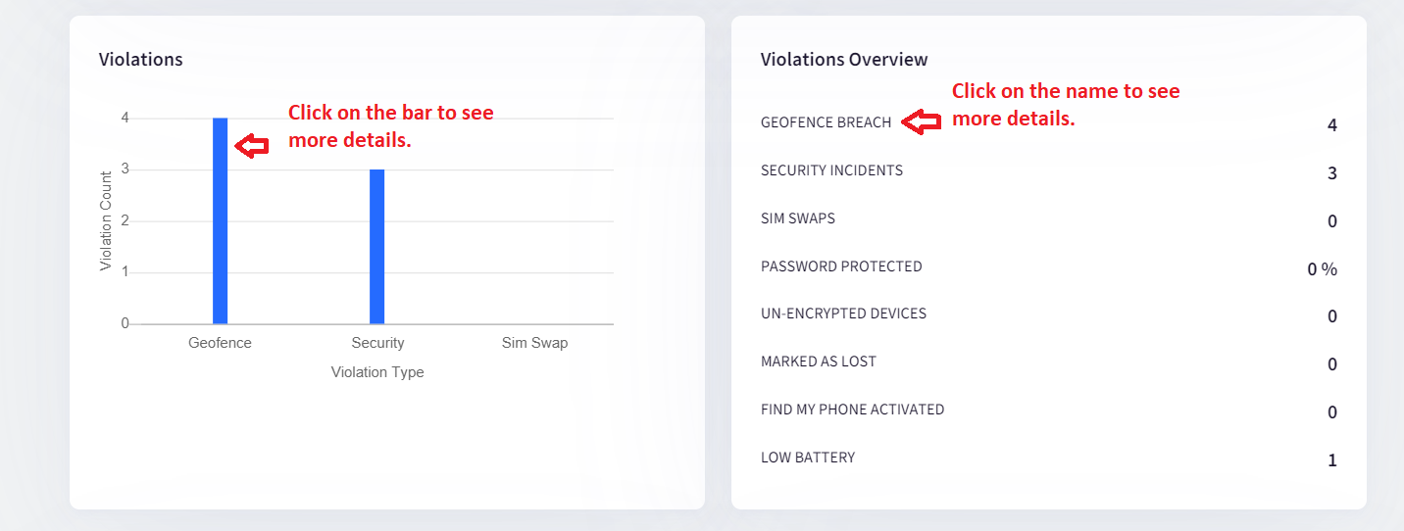Screen dimensions: 1404x531
Task: Click the Geofence axis label
Action: [x=220, y=343]
